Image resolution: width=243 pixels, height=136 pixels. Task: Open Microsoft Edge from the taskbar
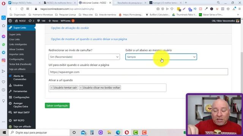coord(118,133)
